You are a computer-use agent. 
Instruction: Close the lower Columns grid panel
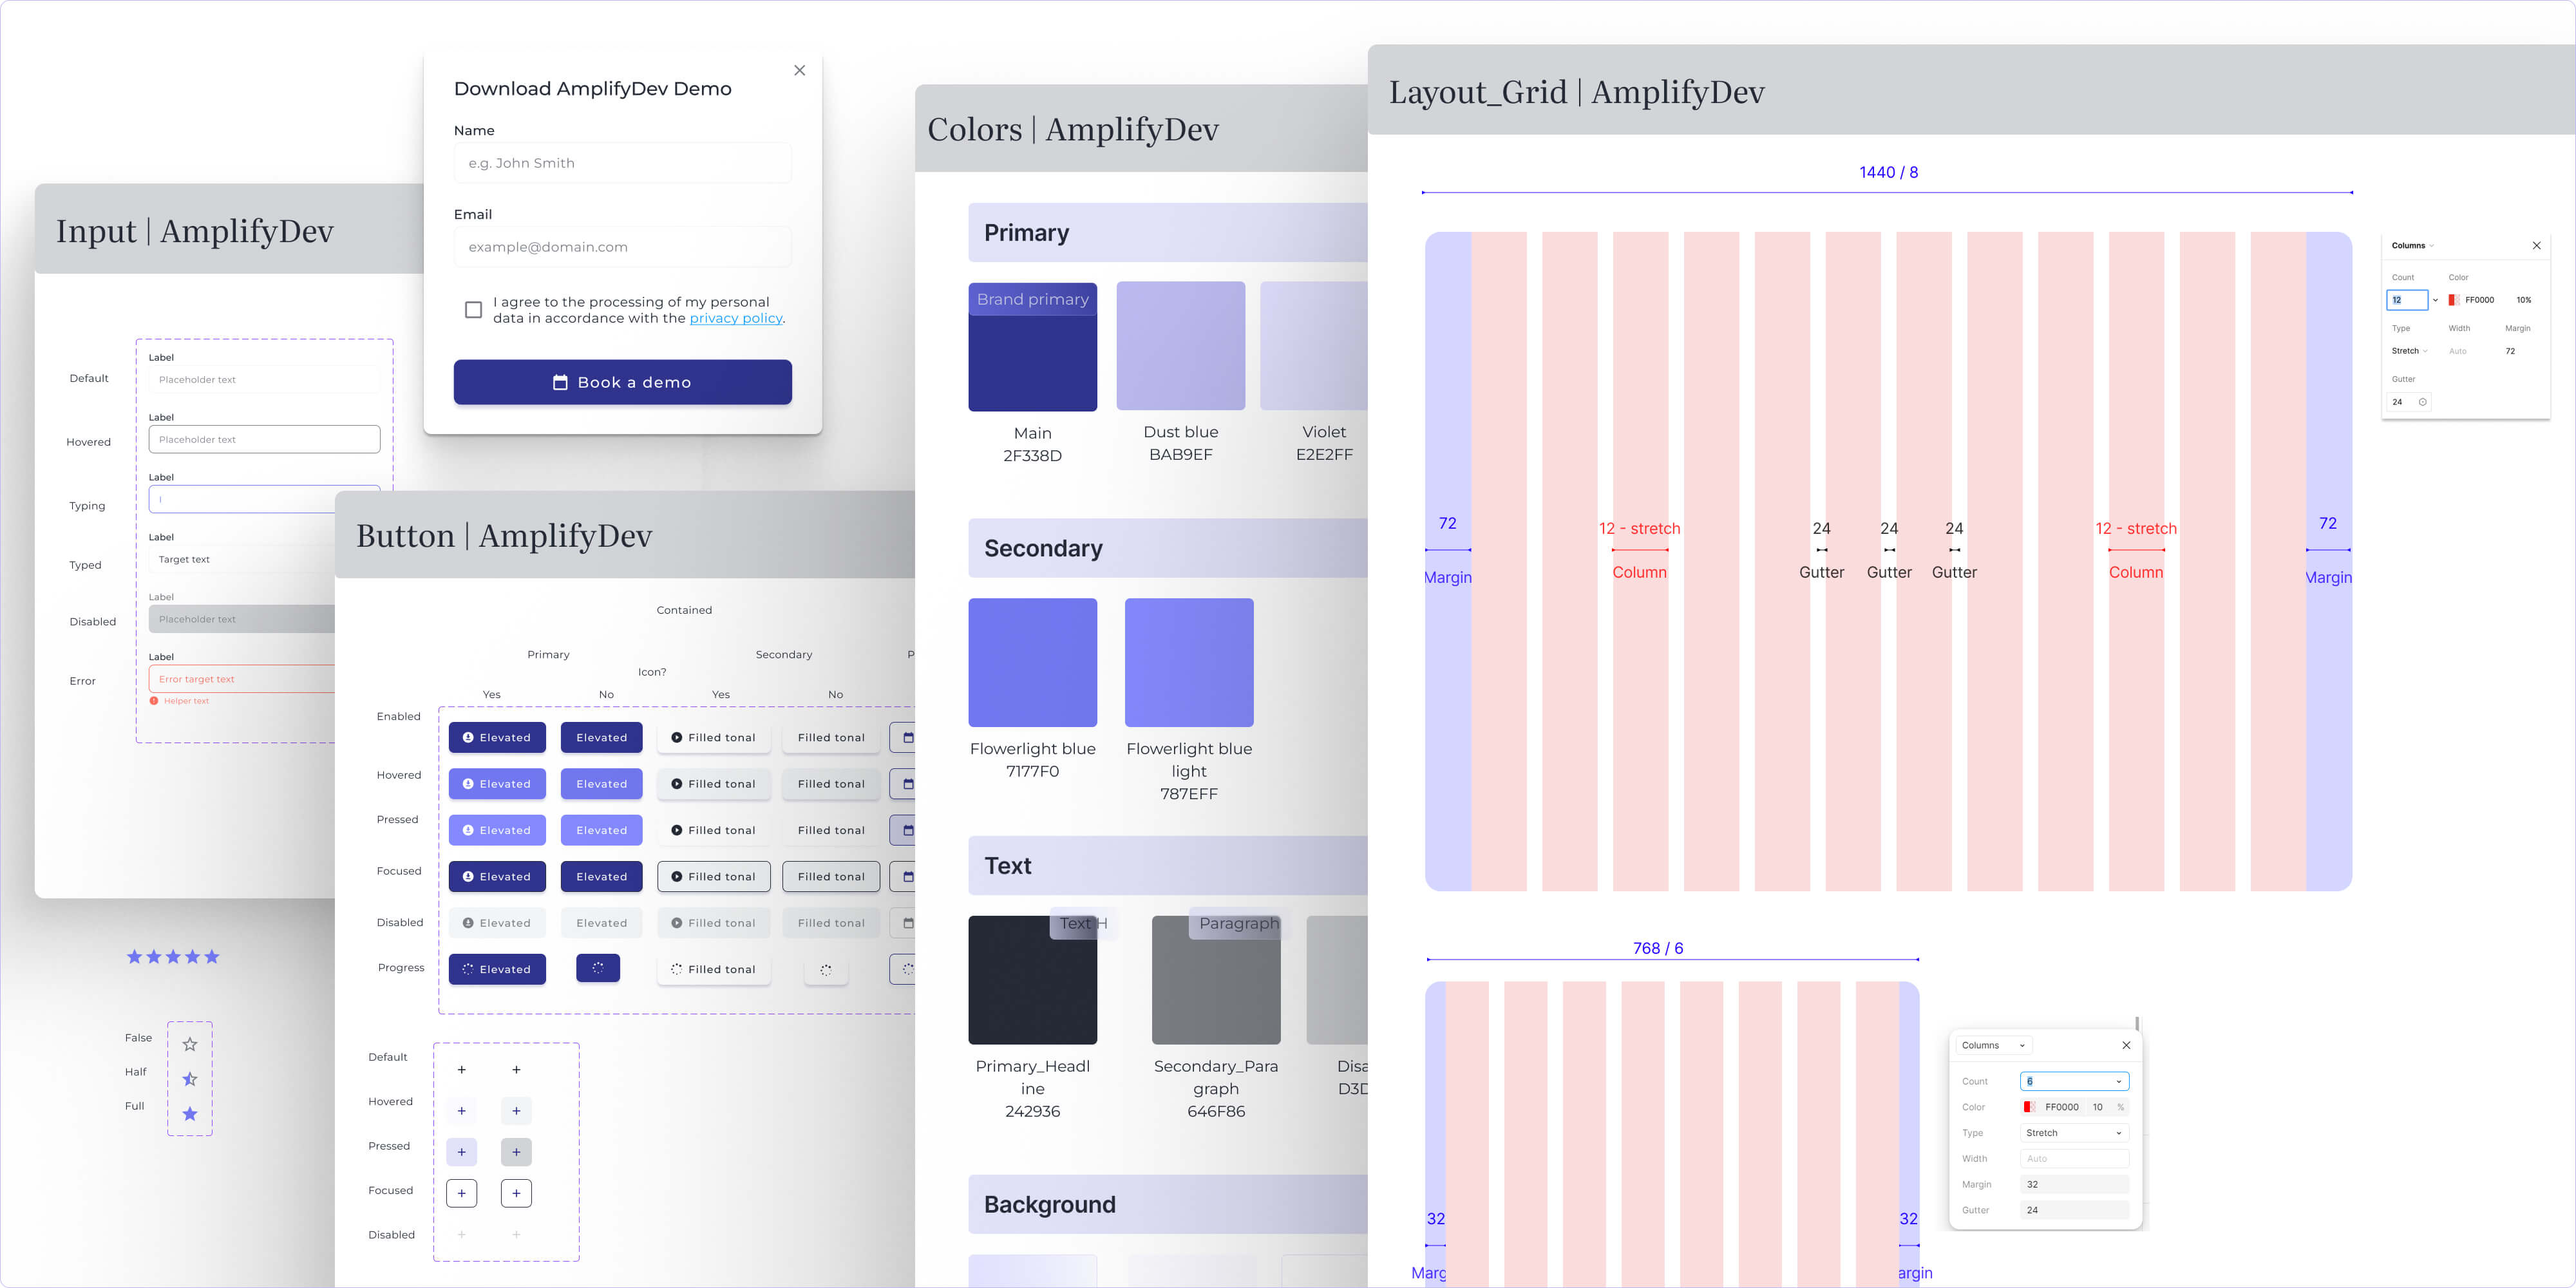(x=2126, y=1045)
